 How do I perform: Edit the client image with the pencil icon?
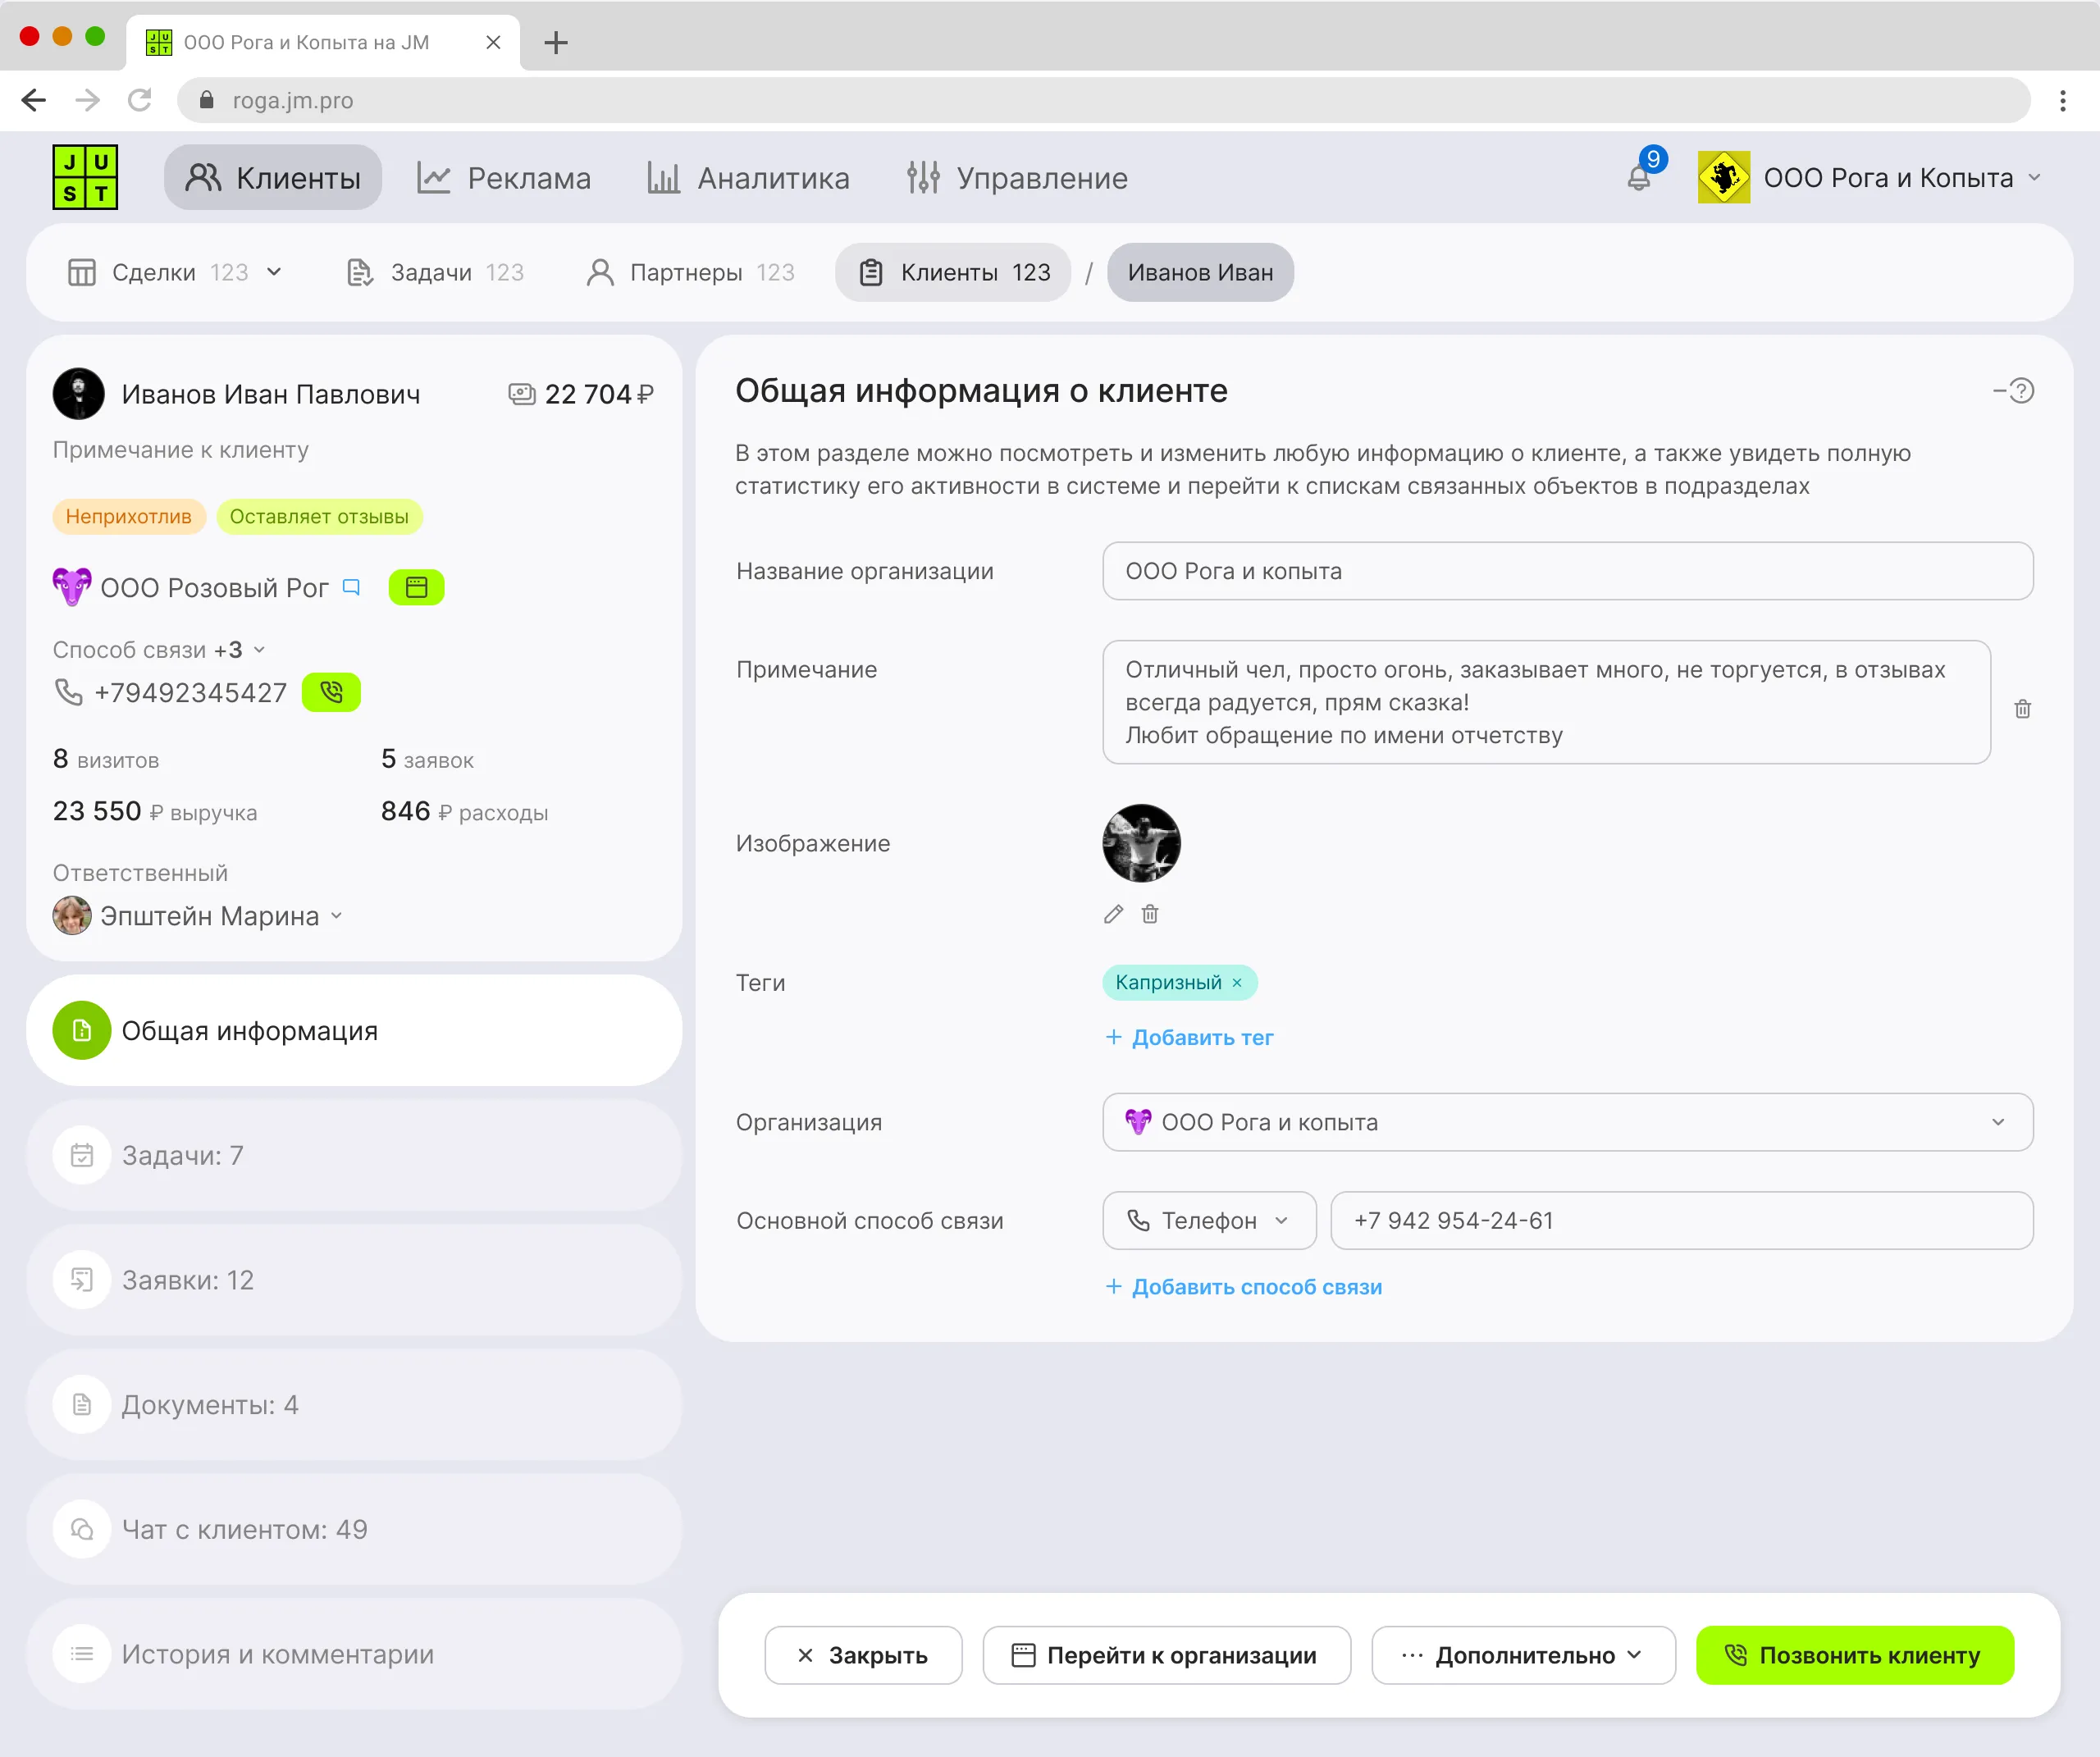click(1113, 914)
